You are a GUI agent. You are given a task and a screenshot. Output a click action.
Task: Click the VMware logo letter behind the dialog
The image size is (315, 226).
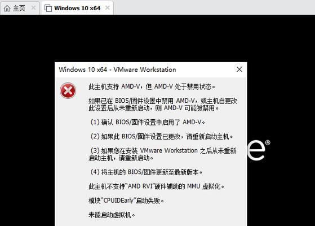point(256,150)
